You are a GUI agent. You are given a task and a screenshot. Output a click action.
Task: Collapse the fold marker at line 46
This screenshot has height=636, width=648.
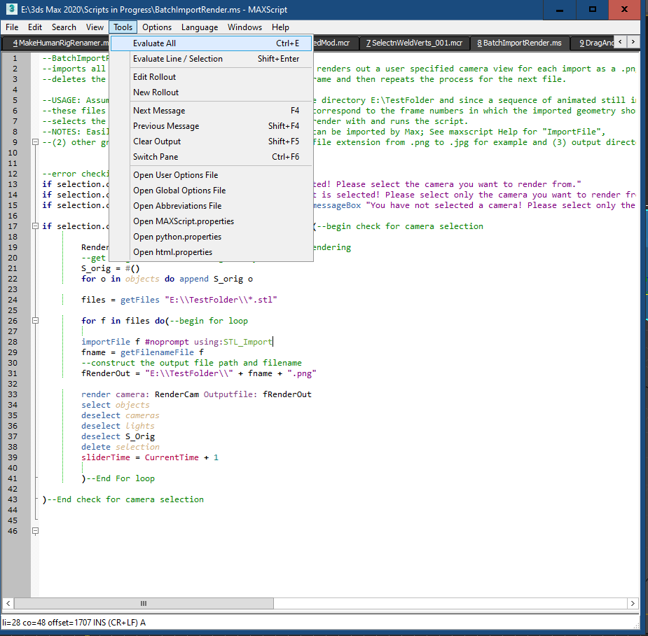[35, 531]
